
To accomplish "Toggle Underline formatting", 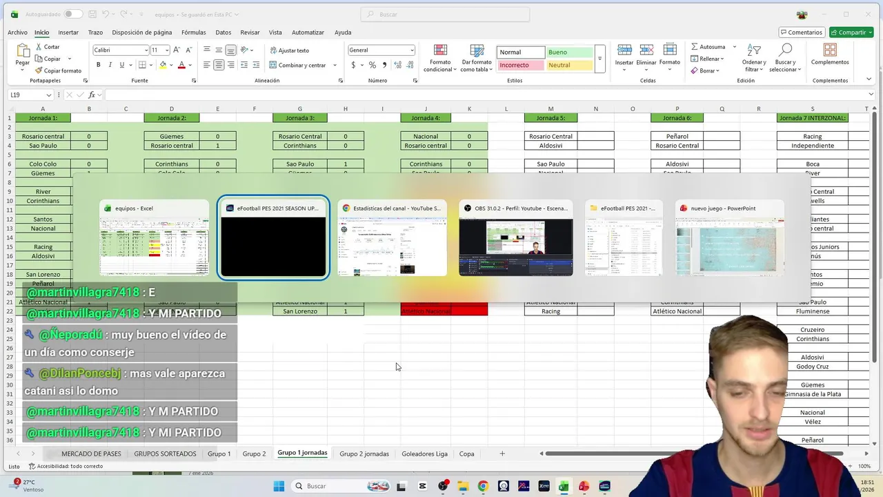I will (122, 65).
